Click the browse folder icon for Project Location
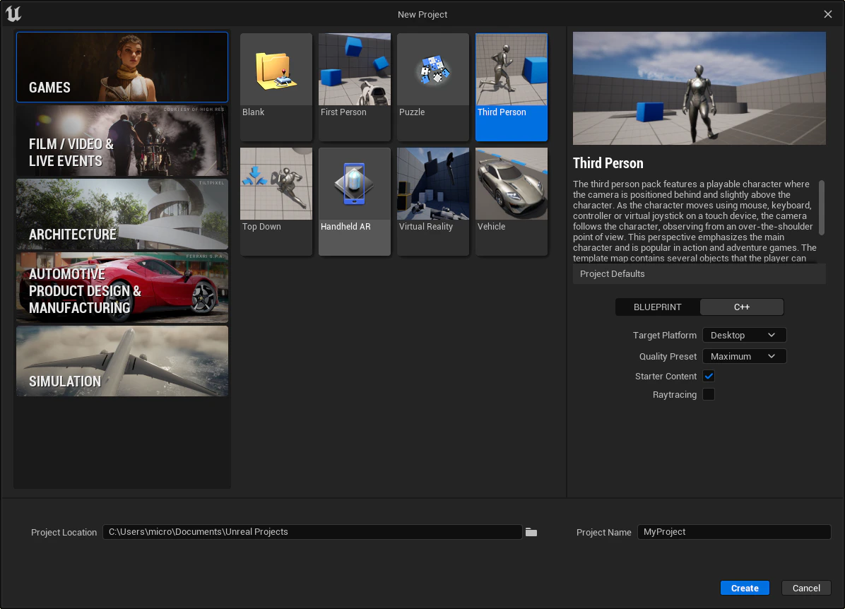This screenshot has height=609, width=845. 531,532
